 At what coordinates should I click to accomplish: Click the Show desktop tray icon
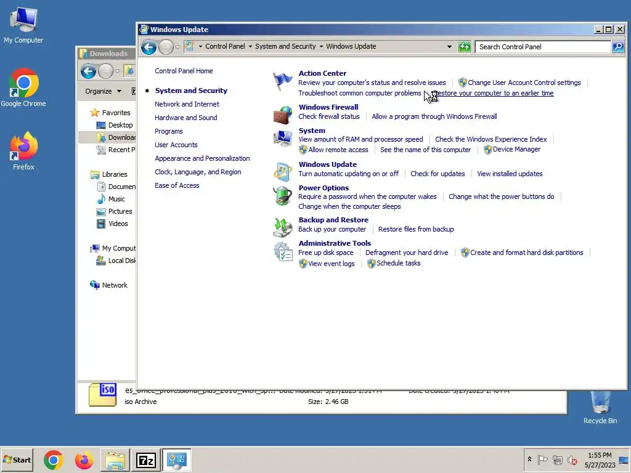(624, 459)
